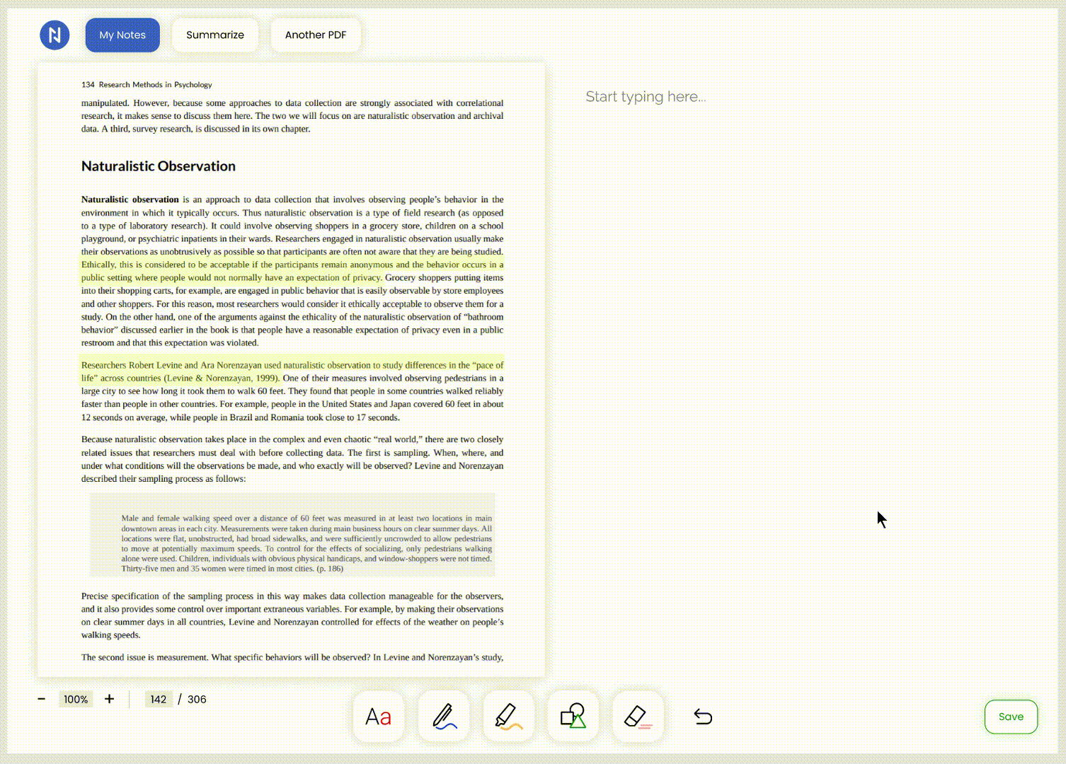Click the Summarize button
The height and width of the screenshot is (764, 1066).
[x=215, y=35]
